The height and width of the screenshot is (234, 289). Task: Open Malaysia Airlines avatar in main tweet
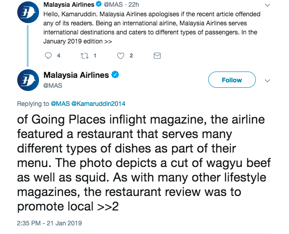tap(28, 80)
